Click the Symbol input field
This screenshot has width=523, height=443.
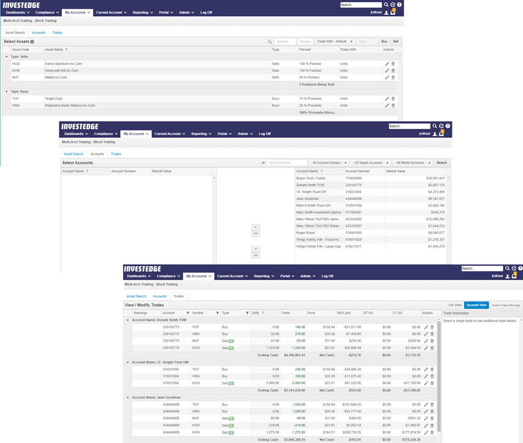tap(285, 42)
